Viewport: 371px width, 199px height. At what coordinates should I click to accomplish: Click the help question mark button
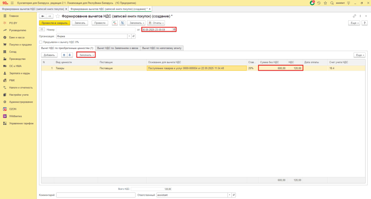click(x=365, y=23)
